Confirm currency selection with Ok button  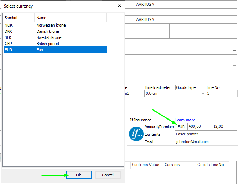(x=78, y=175)
